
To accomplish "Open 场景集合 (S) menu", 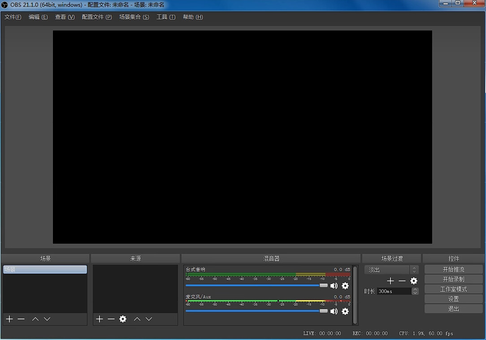I will pyautogui.click(x=134, y=17).
